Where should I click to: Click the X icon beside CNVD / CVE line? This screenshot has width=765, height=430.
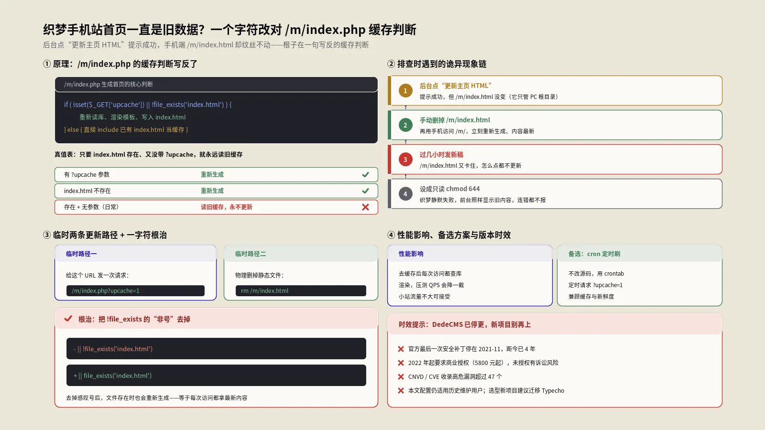coord(401,376)
